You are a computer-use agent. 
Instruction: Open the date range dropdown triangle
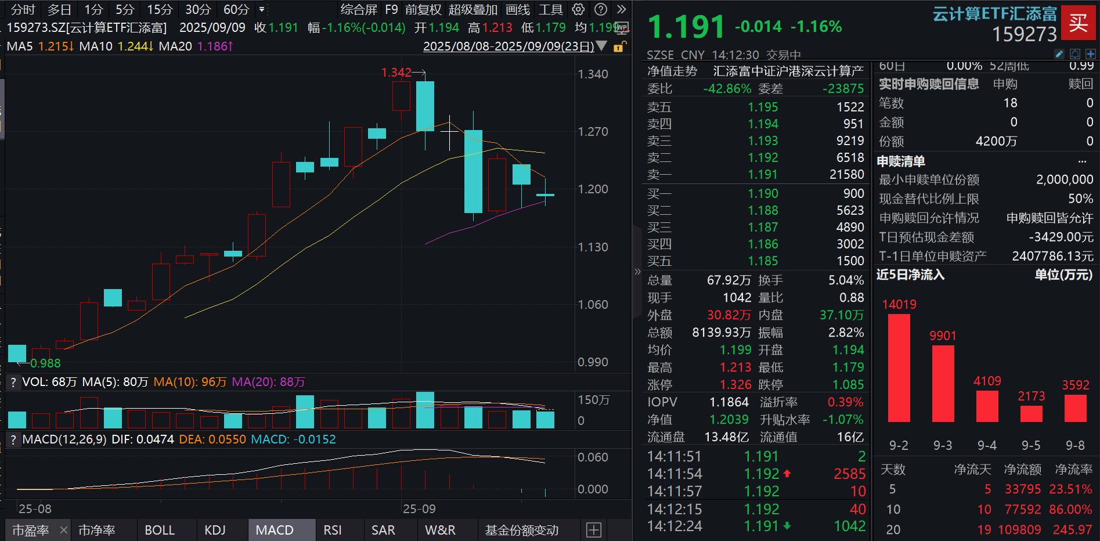602,46
